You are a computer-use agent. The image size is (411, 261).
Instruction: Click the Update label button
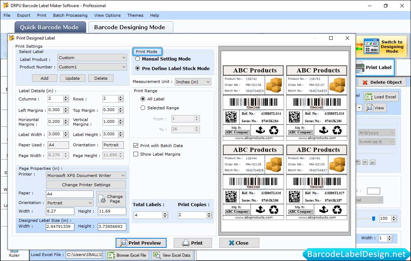(x=73, y=78)
